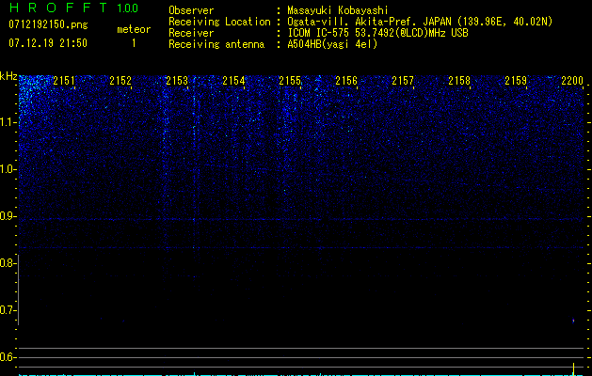Select the ICOM IC-575 53.7492 MHz USB text
This screenshot has height=376, width=592.
click(377, 33)
